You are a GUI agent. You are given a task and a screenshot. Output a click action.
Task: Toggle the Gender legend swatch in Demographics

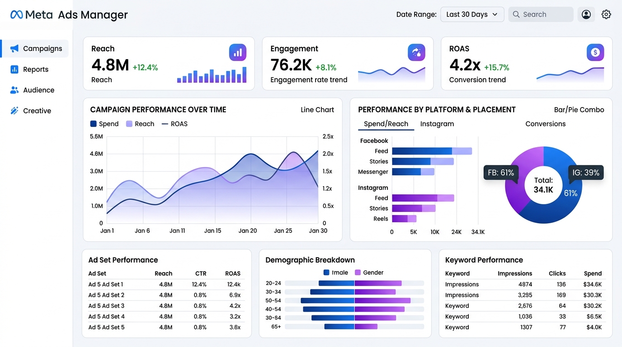pyautogui.click(x=358, y=272)
